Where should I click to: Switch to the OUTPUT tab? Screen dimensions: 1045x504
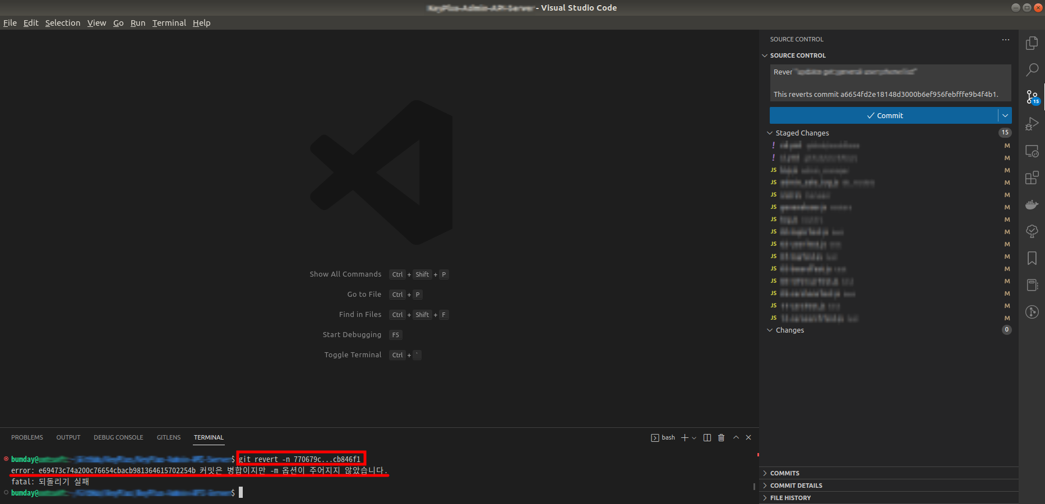pyautogui.click(x=68, y=437)
